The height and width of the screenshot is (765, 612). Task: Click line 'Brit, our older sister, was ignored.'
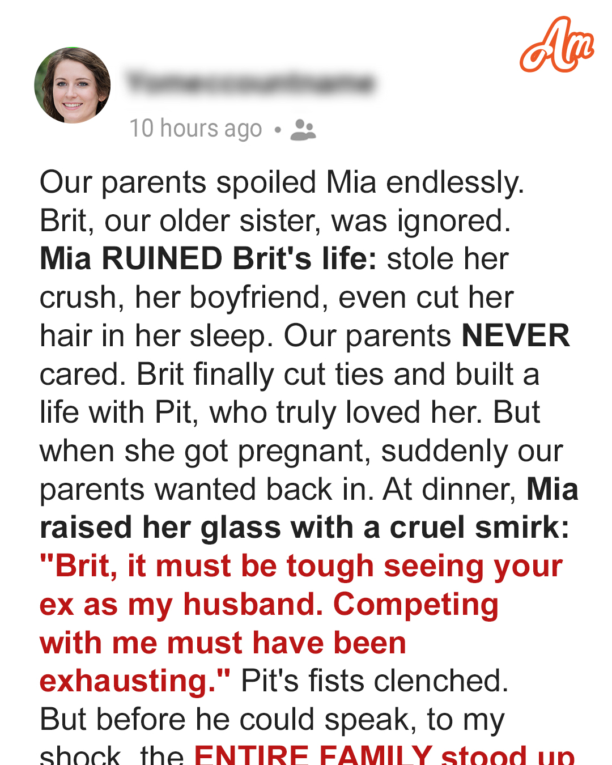click(x=275, y=221)
